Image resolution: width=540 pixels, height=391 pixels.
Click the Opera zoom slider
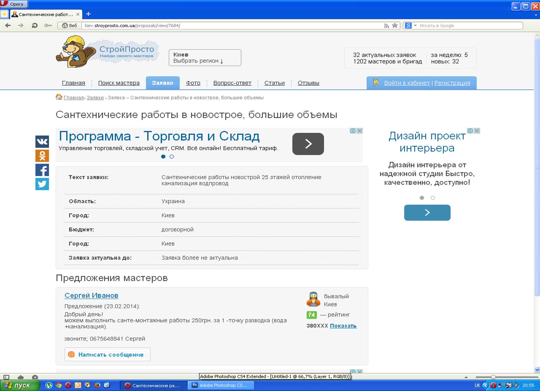pyautogui.click(x=507, y=377)
